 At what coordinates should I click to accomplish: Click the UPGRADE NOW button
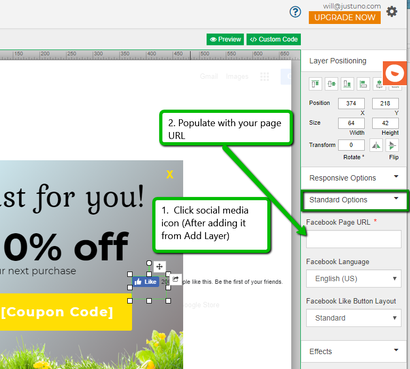point(345,18)
